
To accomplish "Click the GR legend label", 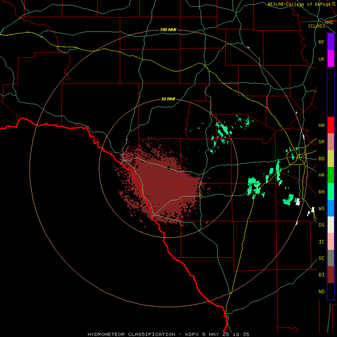I will pyautogui.click(x=321, y=142).
